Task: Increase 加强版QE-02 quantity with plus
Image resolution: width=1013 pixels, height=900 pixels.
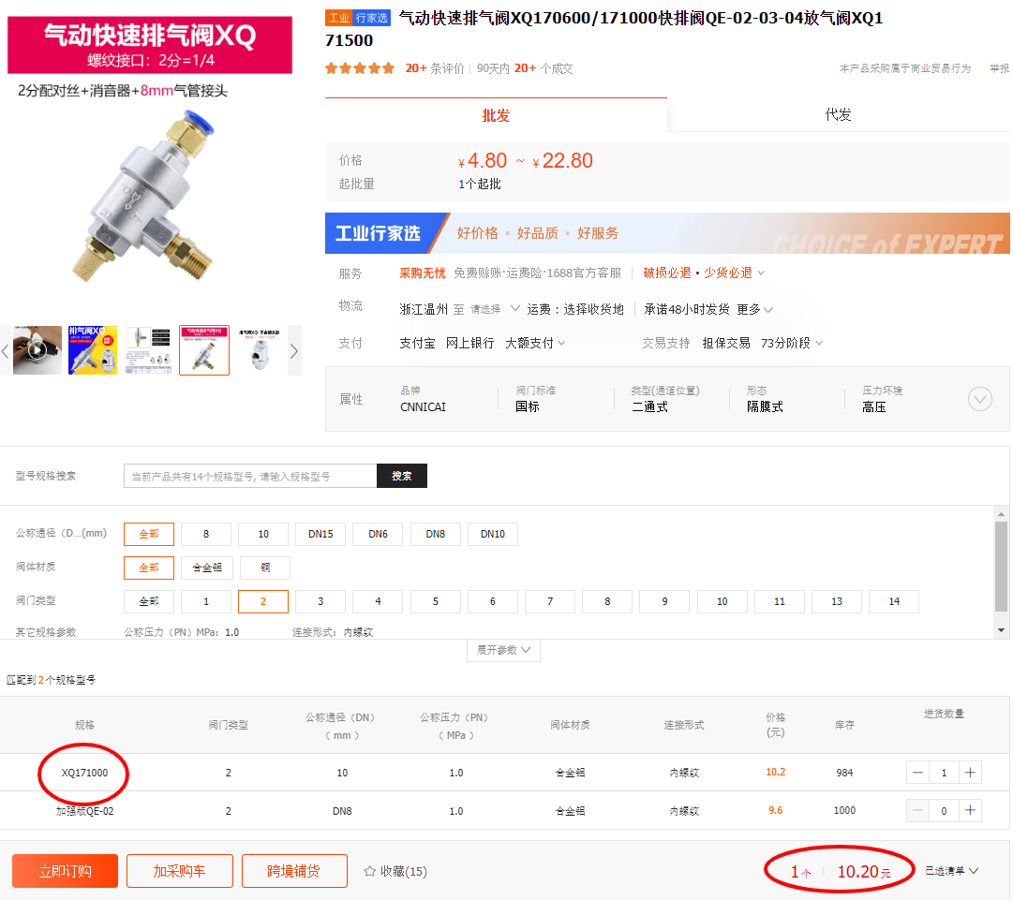Action: pyautogui.click(x=970, y=810)
